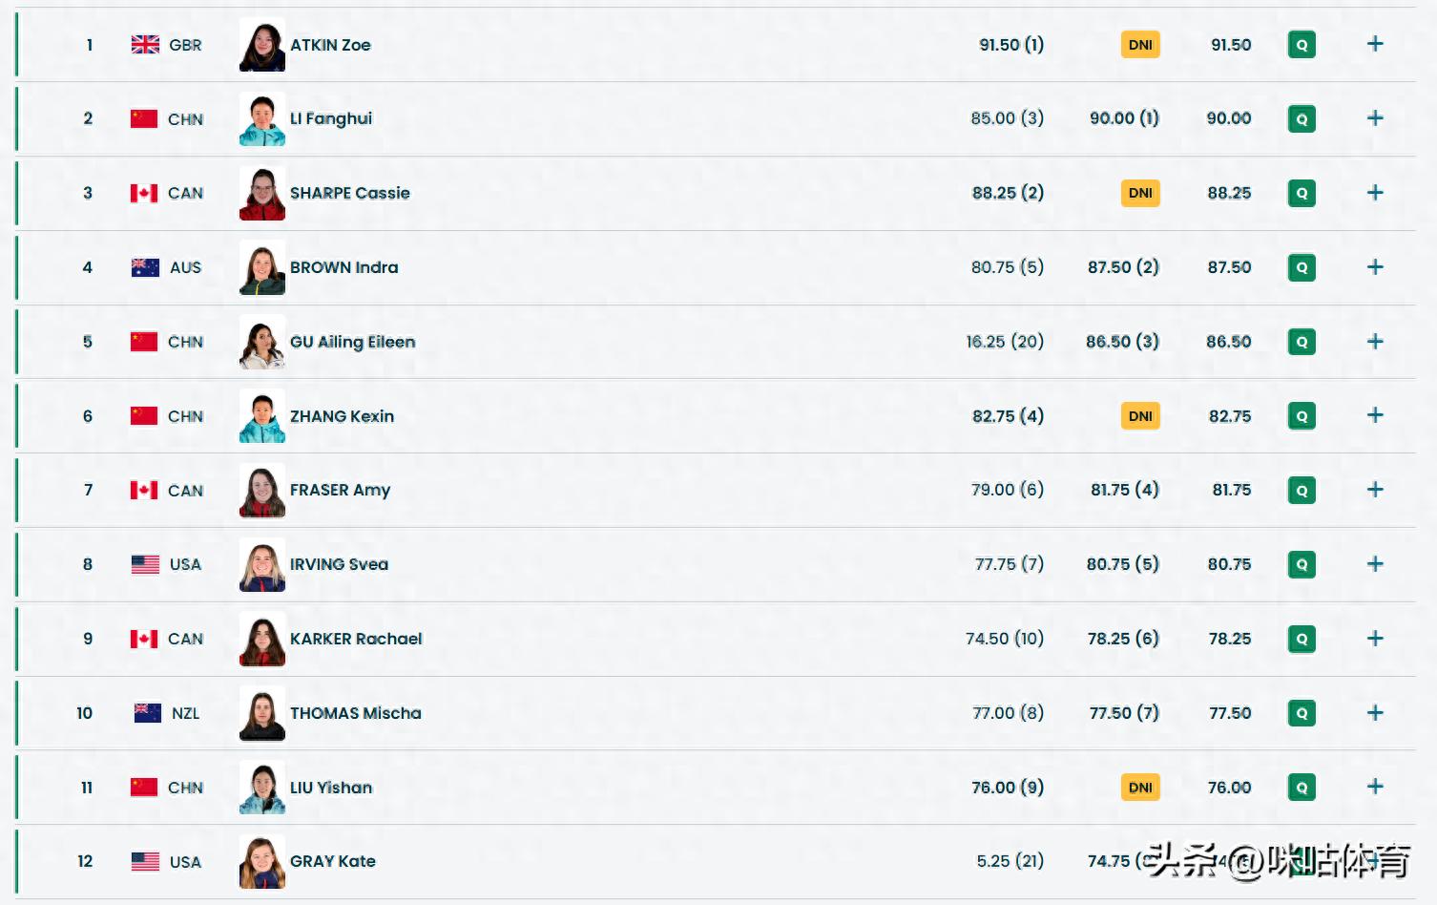Image resolution: width=1437 pixels, height=905 pixels.
Task: Expand LI Fanghui's result details
Action: [1374, 118]
